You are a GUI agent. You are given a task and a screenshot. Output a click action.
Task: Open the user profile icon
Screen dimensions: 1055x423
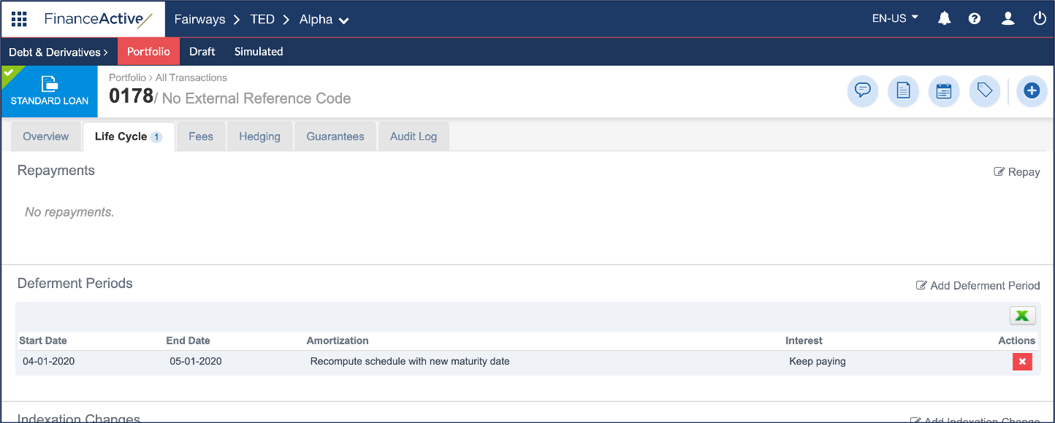[x=1008, y=19]
